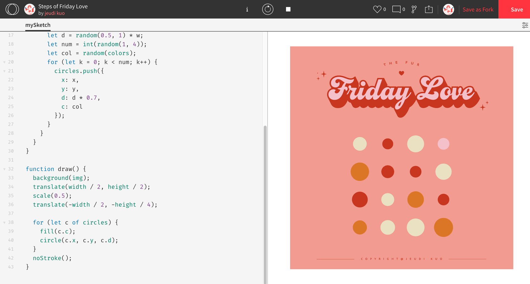Open the comments icon

[396, 9]
